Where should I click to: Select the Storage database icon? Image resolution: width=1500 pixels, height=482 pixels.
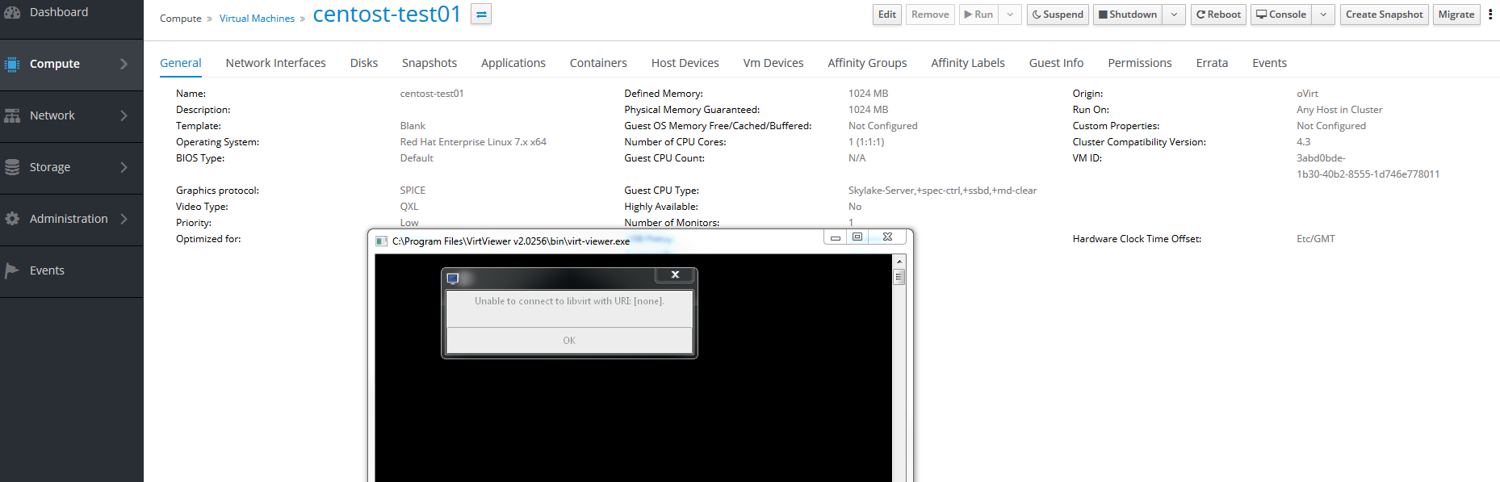[12, 167]
